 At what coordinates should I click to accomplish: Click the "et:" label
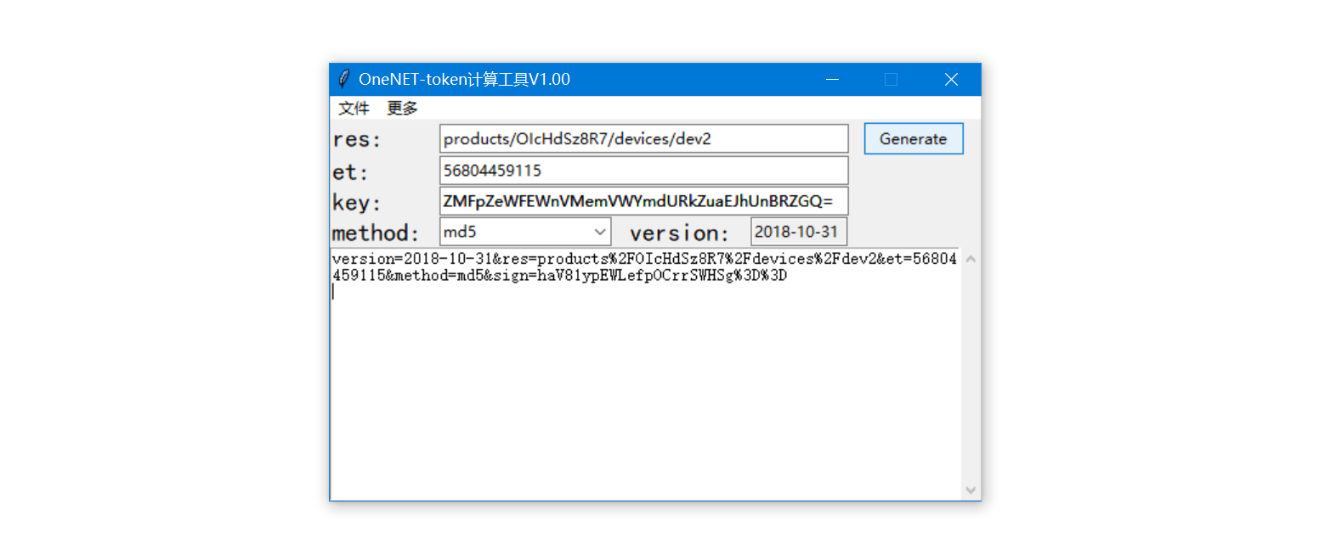[x=351, y=172]
